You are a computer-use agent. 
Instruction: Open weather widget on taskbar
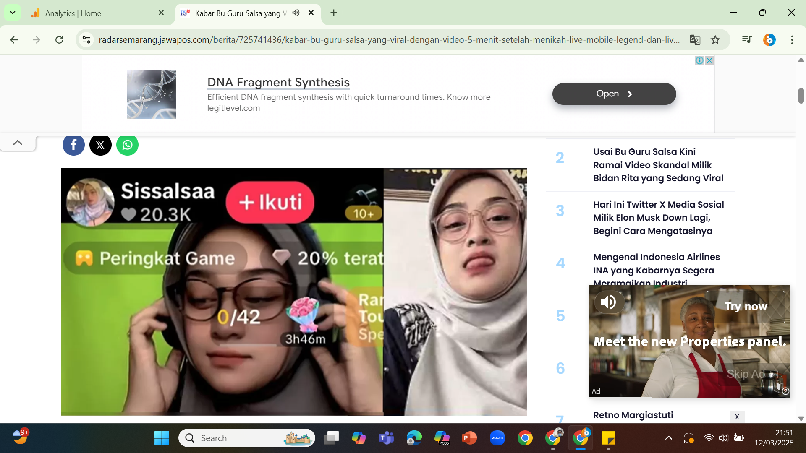(x=20, y=437)
